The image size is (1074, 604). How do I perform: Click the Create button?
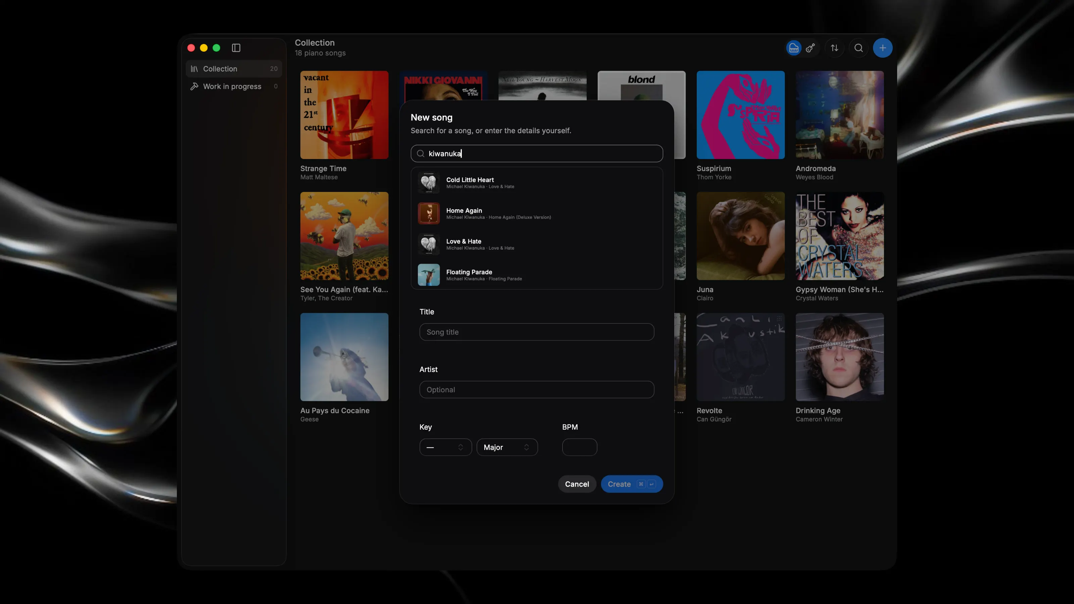point(632,484)
